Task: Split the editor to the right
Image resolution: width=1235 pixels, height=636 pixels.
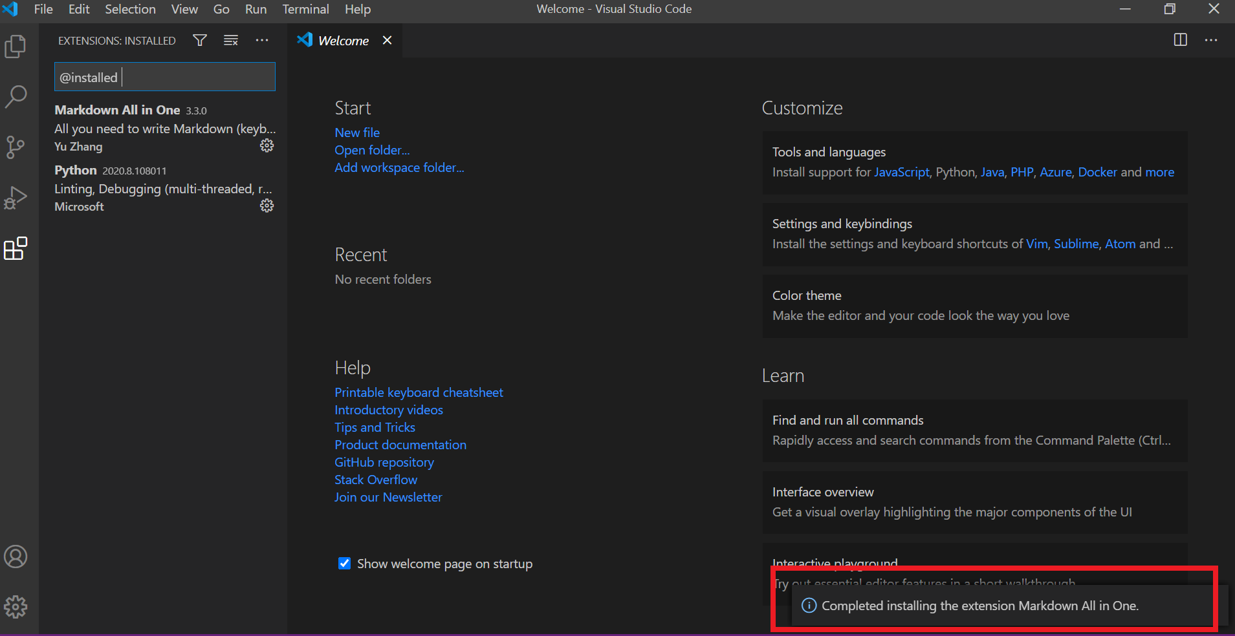Action: click(1180, 40)
